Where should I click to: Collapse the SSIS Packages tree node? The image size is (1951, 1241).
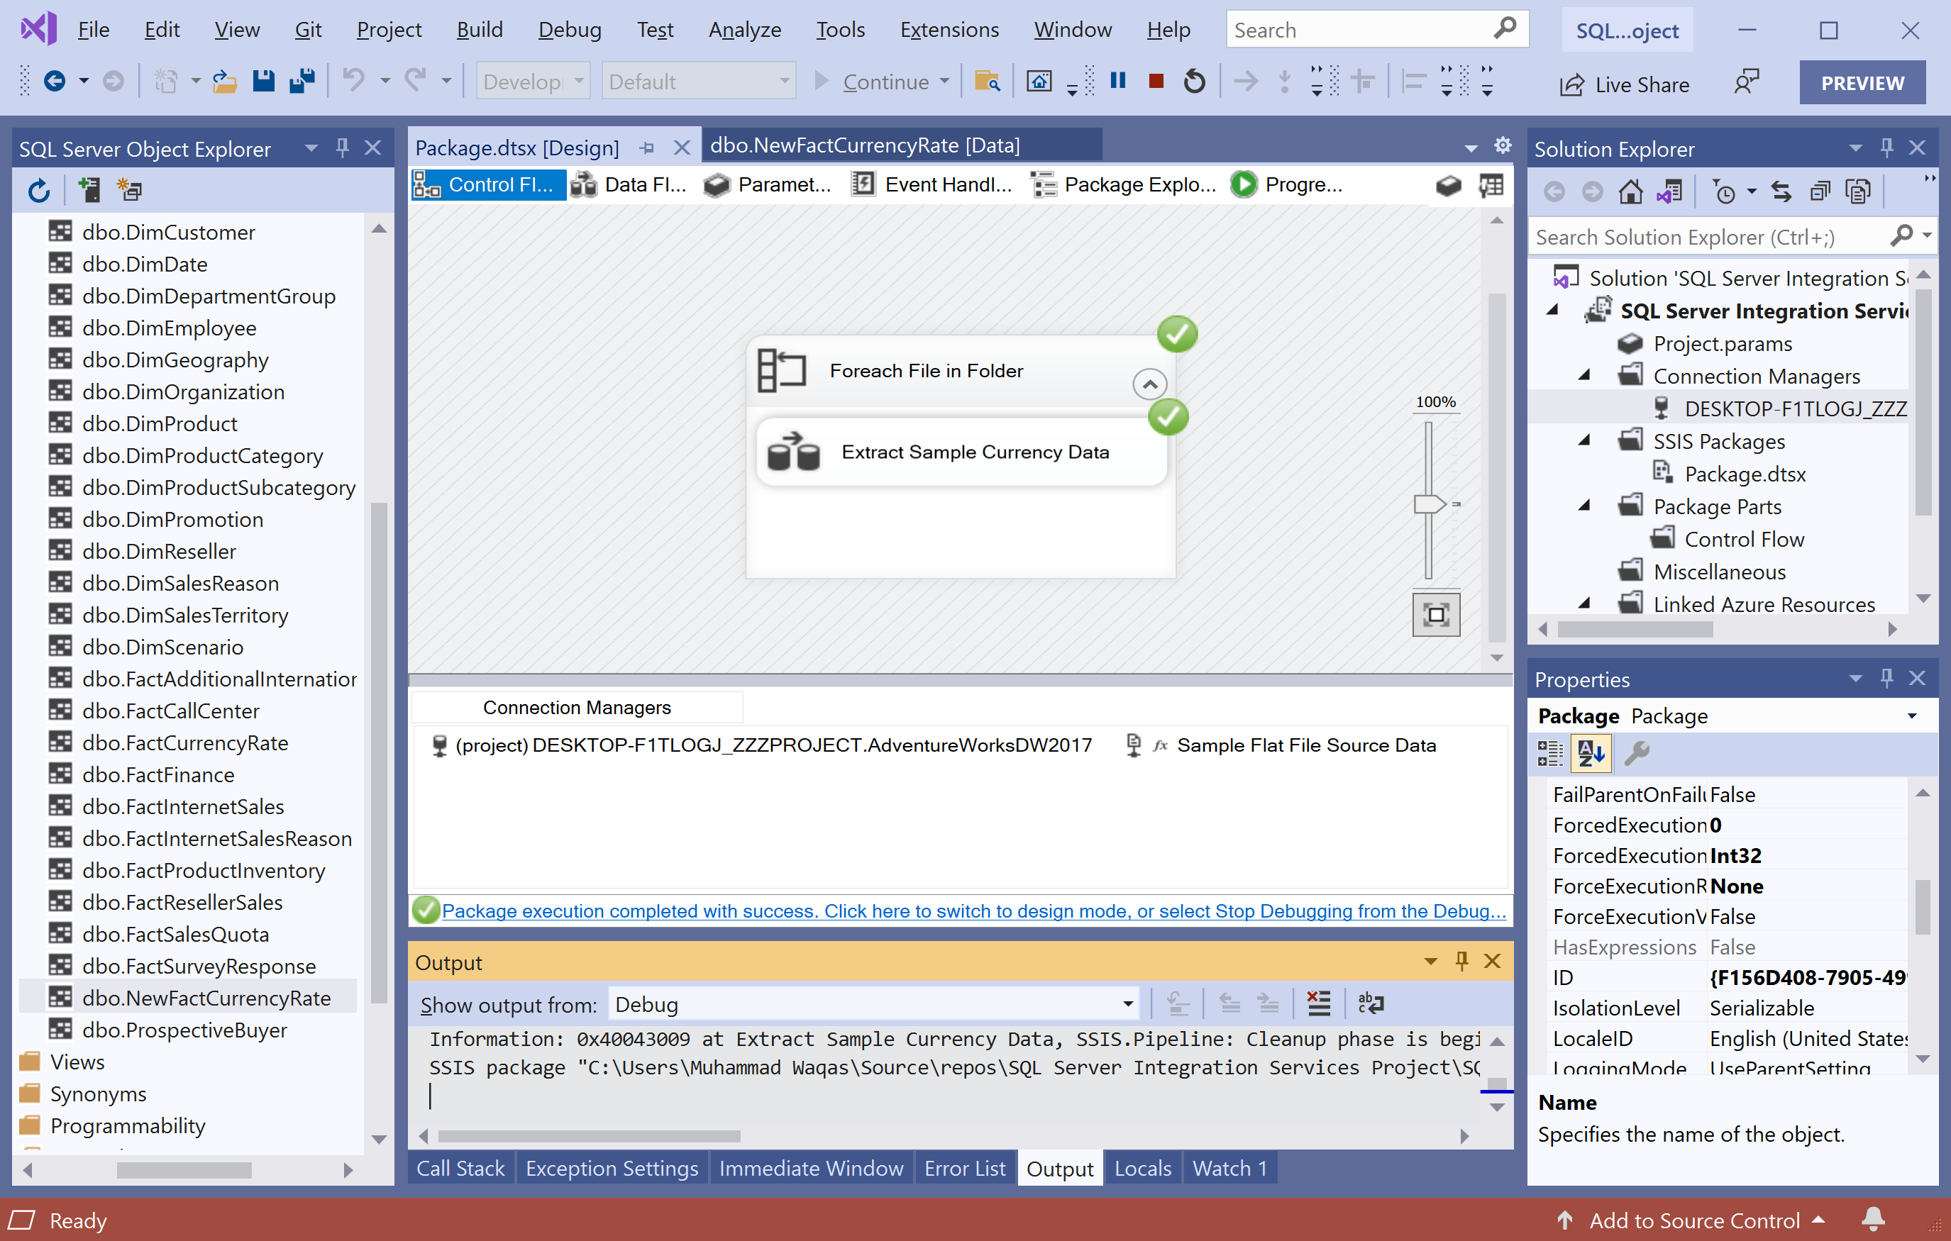[x=1585, y=442]
